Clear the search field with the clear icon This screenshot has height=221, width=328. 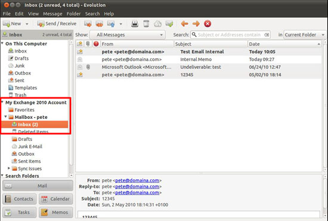point(267,35)
